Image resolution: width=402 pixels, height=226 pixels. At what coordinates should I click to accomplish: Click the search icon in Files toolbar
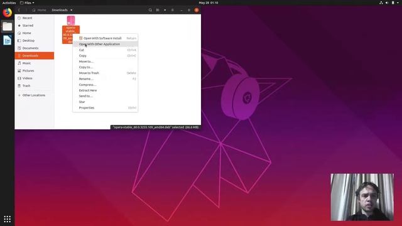point(150,10)
